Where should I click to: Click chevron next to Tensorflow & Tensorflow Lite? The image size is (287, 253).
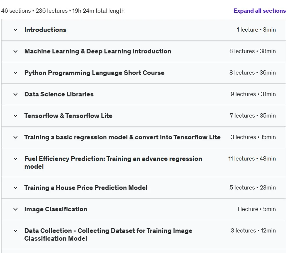tap(16, 116)
